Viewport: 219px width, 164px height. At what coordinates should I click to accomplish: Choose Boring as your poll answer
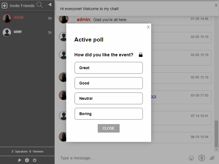pos(108,114)
